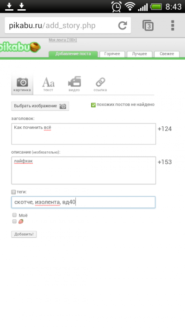
Task: Click the Выбрать изображение button
Action: (x=40, y=106)
